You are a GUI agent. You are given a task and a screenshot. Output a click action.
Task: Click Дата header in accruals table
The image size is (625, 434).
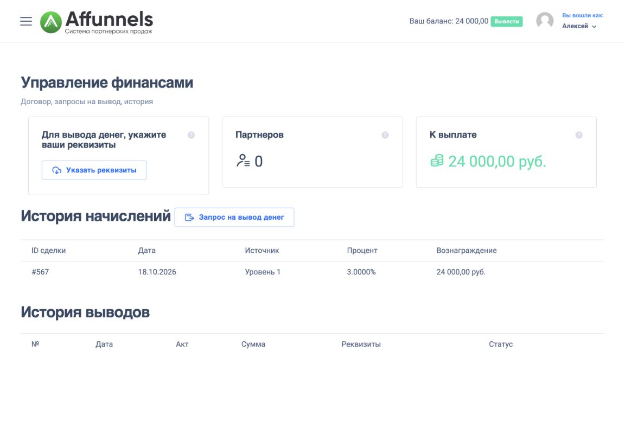(146, 251)
